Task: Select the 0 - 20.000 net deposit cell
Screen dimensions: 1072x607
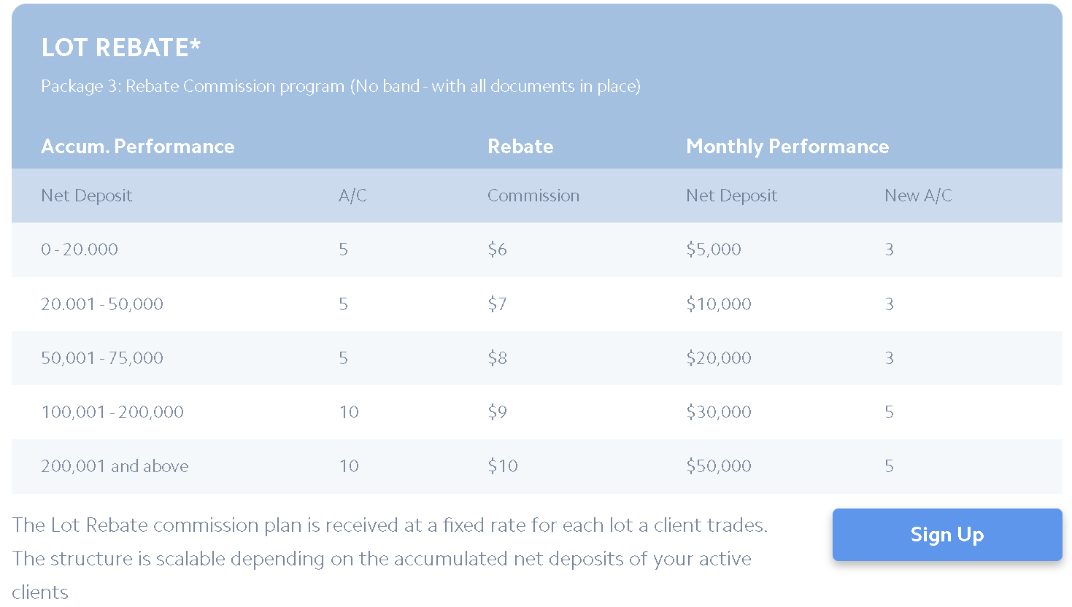Action: 80,250
